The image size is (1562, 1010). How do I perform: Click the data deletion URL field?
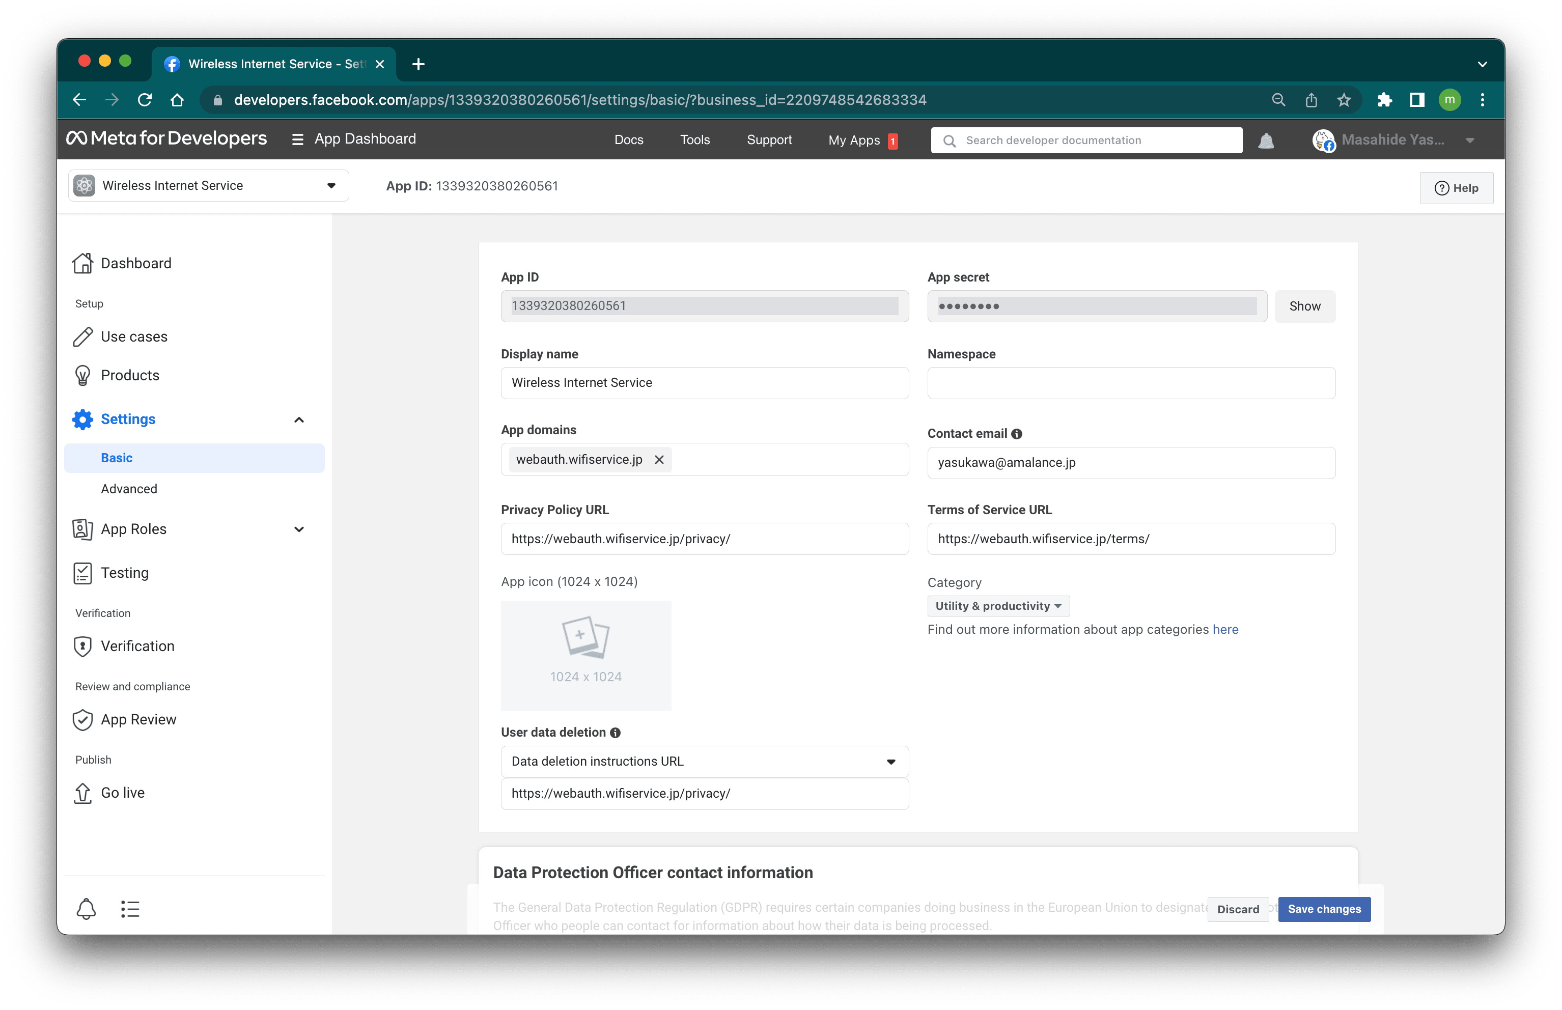(x=704, y=794)
